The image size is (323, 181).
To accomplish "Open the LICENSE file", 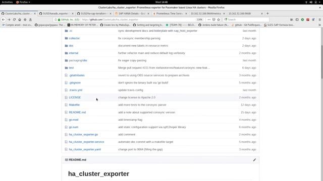I will coord(75,98).
